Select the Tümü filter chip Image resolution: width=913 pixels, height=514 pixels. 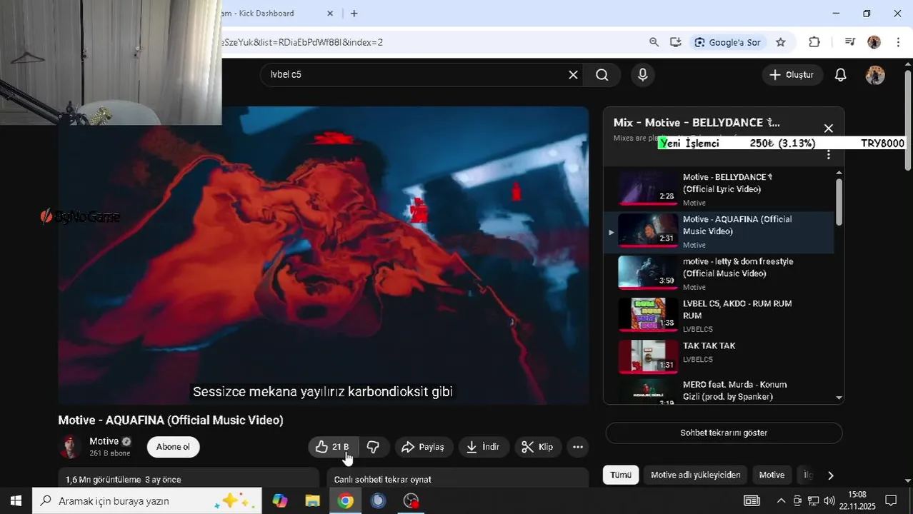tap(621, 475)
